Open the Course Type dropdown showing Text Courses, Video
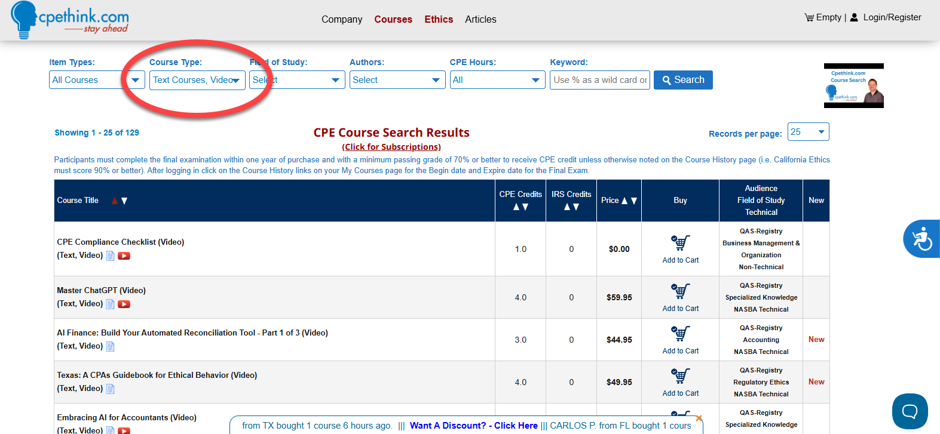This screenshot has width=940, height=434. pyautogui.click(x=197, y=80)
